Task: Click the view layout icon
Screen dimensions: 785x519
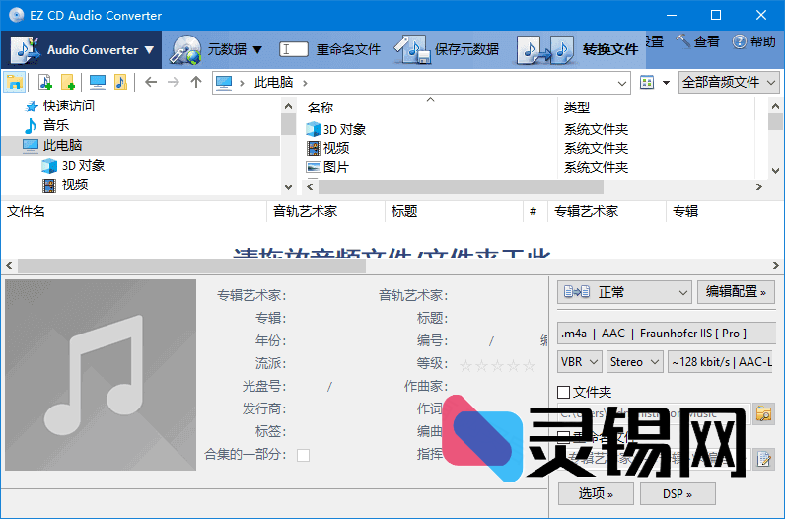Action: [647, 82]
